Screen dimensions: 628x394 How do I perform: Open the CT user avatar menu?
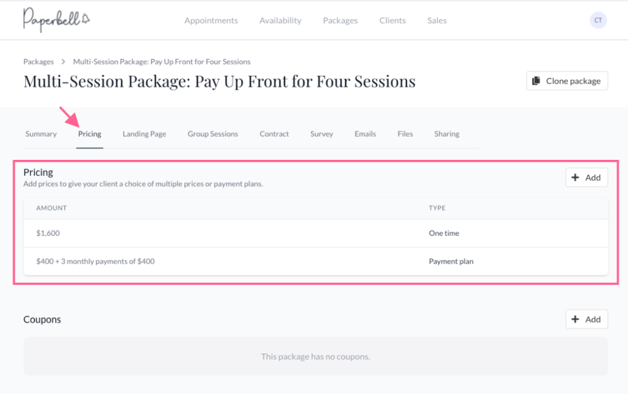tap(598, 20)
